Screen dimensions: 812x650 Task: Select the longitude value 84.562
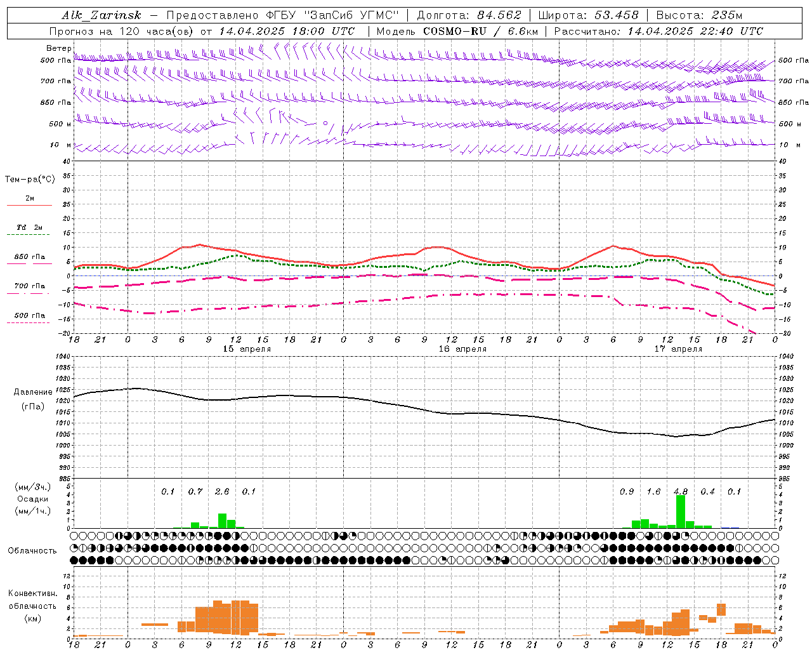tap(499, 15)
